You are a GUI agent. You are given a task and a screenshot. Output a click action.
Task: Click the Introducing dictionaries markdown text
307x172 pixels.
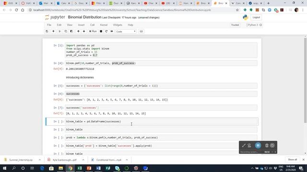(x=80, y=77)
